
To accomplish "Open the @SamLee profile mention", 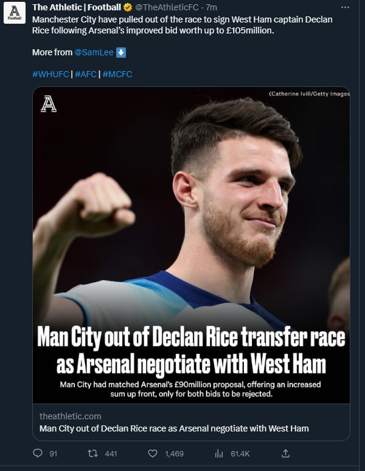I will pyautogui.click(x=94, y=52).
